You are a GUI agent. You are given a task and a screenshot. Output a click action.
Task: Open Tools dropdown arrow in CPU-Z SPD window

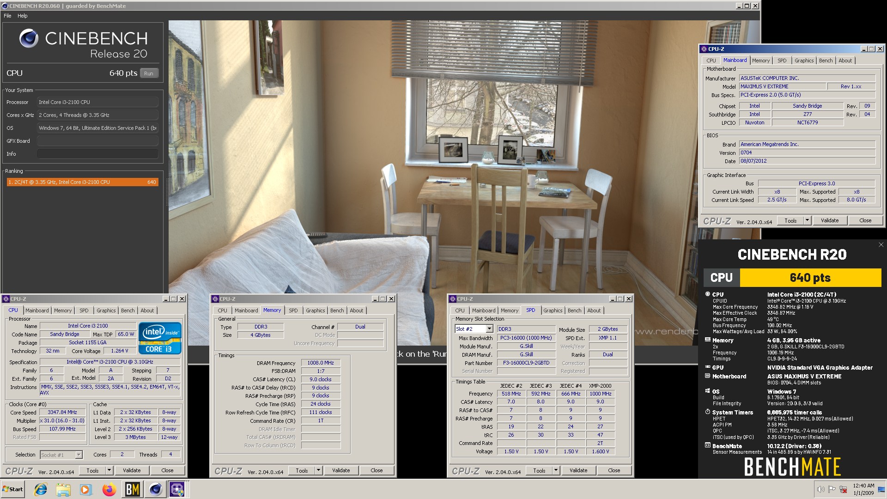pos(556,470)
